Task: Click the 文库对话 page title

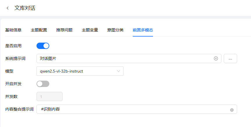Action: [x=25, y=8]
